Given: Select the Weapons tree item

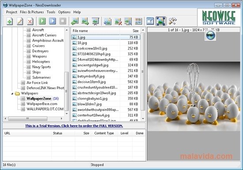Looking at the screenshot, I should [x=39, y=56].
